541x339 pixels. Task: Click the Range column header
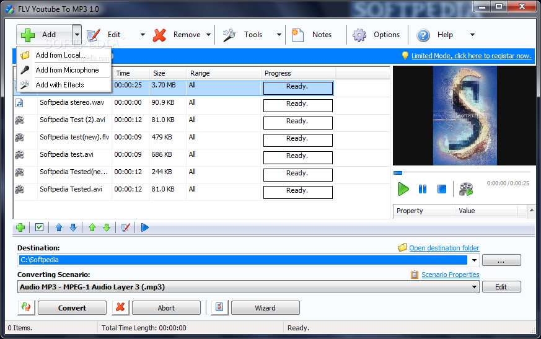click(x=224, y=73)
